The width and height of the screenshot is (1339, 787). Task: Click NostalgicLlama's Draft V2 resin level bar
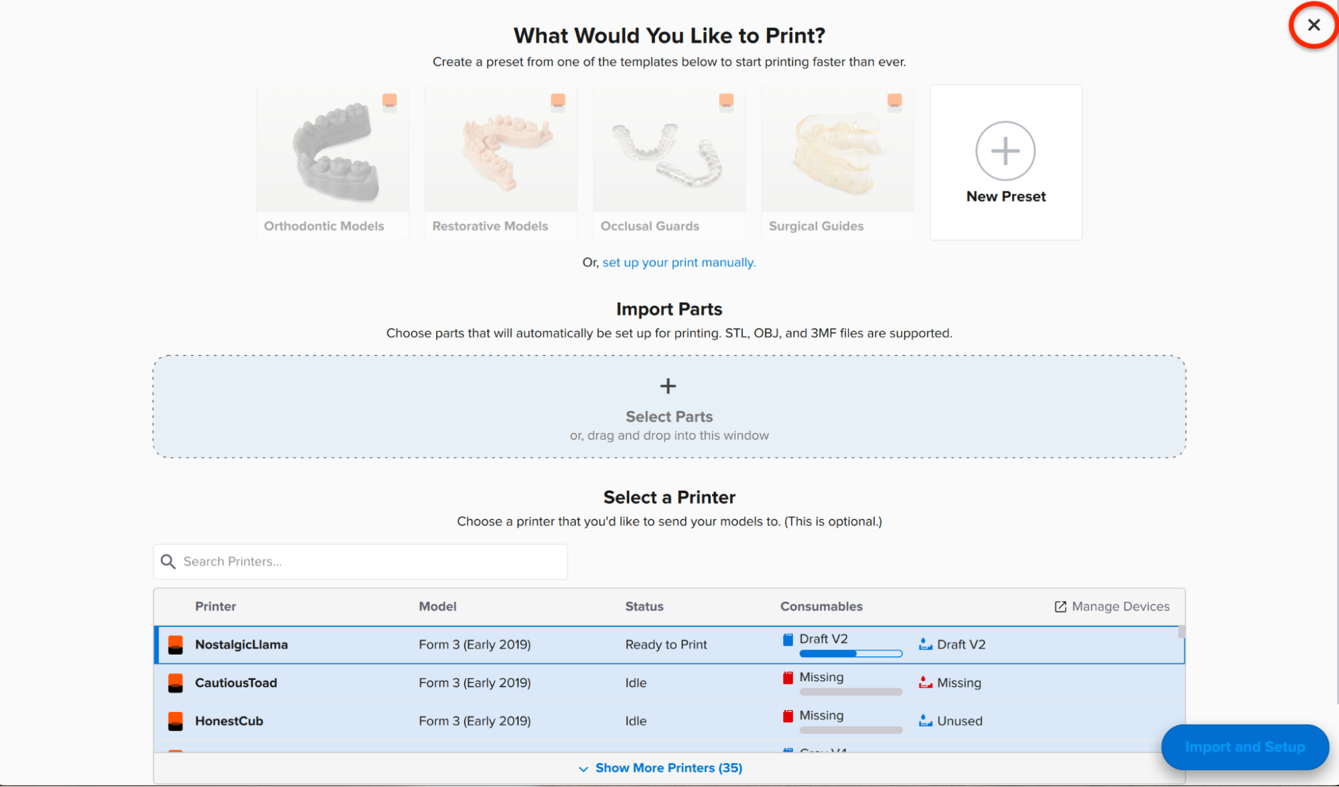pos(850,654)
